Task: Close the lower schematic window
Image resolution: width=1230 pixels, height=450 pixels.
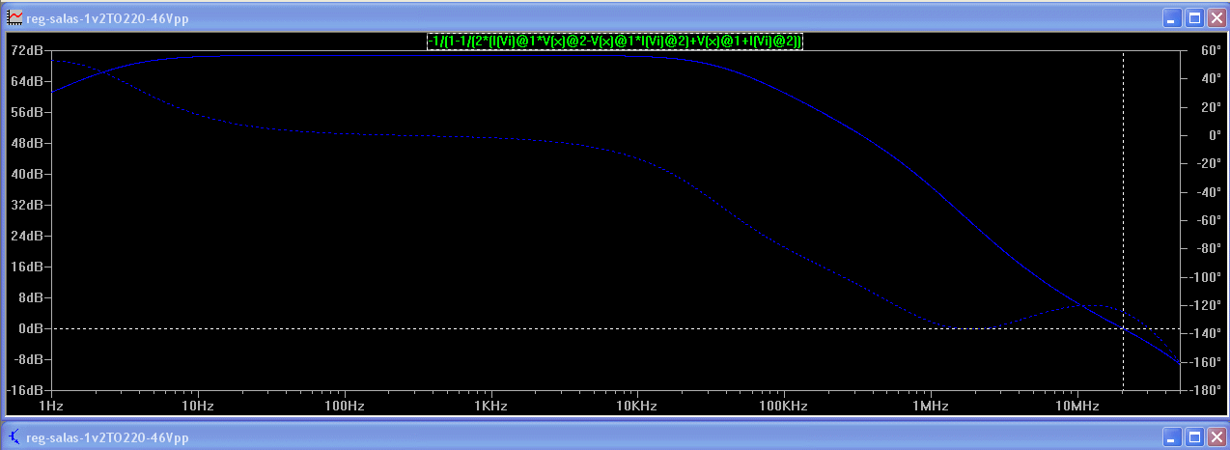Action: 1216,437
